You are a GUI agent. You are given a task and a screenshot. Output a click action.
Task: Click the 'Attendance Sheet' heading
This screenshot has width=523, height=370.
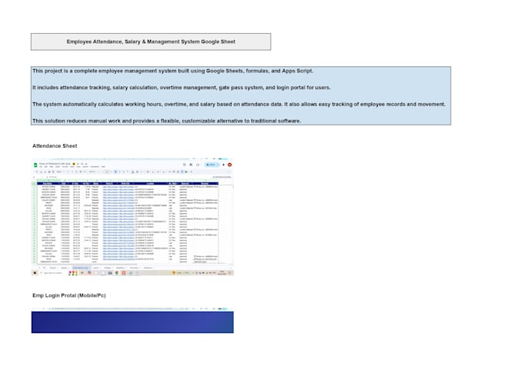point(55,146)
